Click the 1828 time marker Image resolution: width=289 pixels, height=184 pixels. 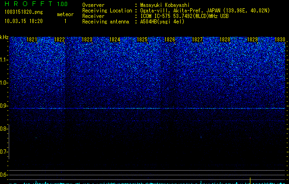(225, 39)
